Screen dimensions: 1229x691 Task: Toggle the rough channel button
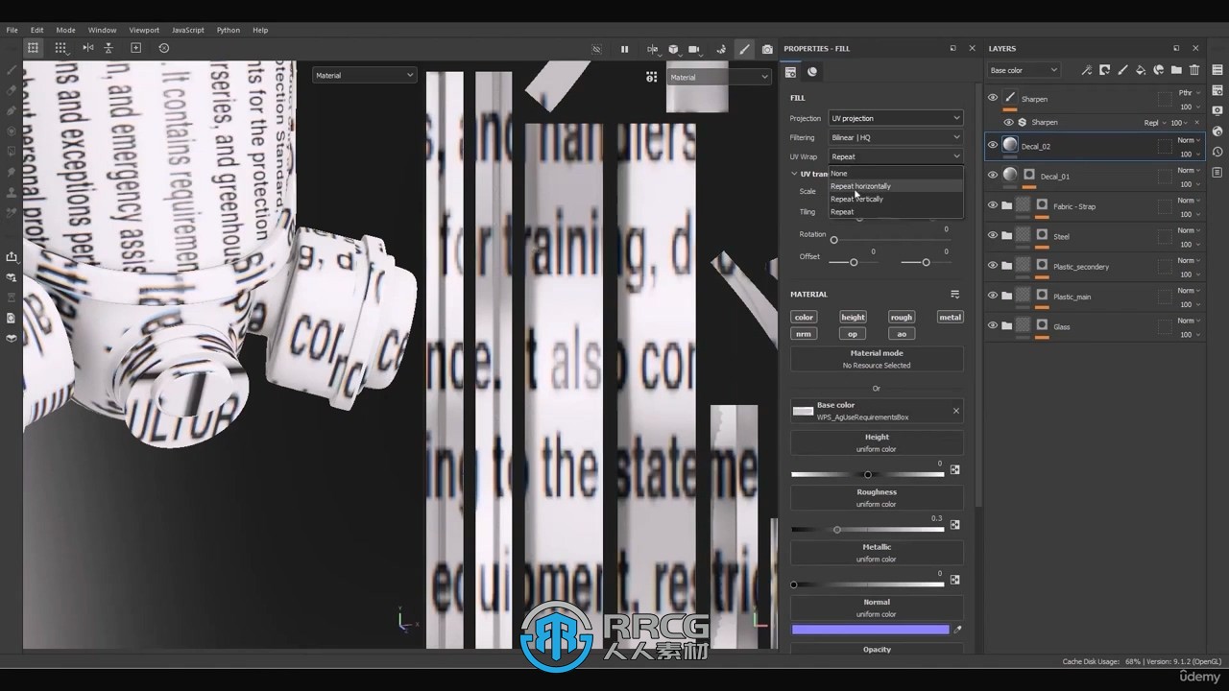tap(901, 317)
